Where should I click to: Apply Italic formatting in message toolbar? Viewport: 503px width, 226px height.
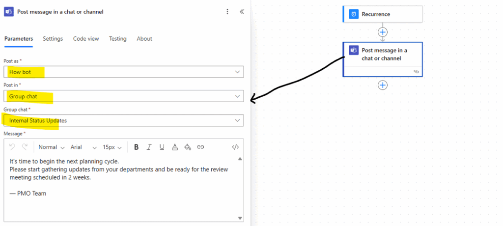coord(149,147)
